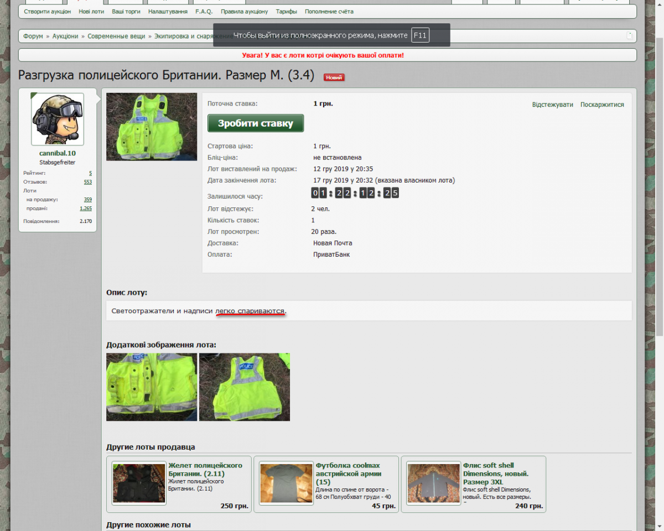664x531 pixels.
Task: Open Налаштування in the auction menu
Action: 168,12
